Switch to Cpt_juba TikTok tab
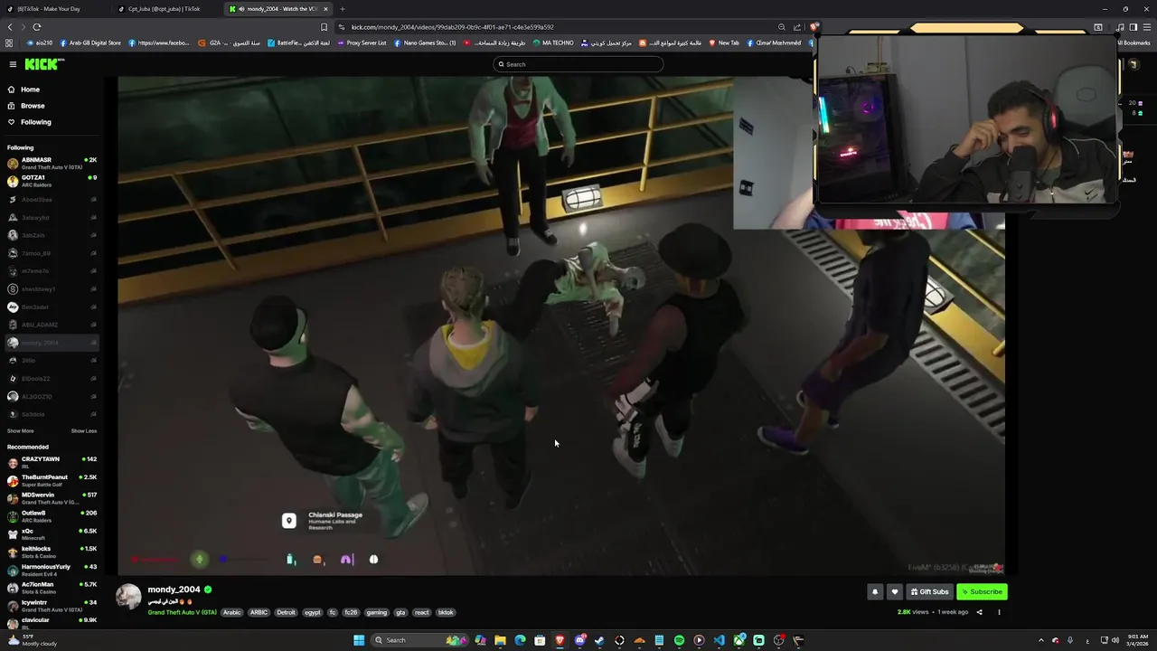The width and height of the screenshot is (1157, 651). [x=165, y=9]
